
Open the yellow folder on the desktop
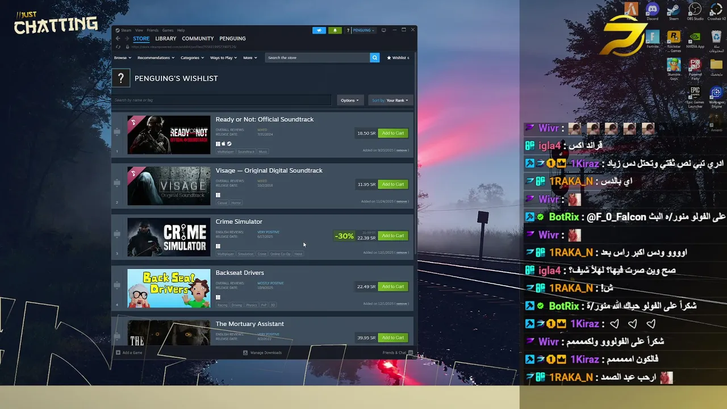716,67
